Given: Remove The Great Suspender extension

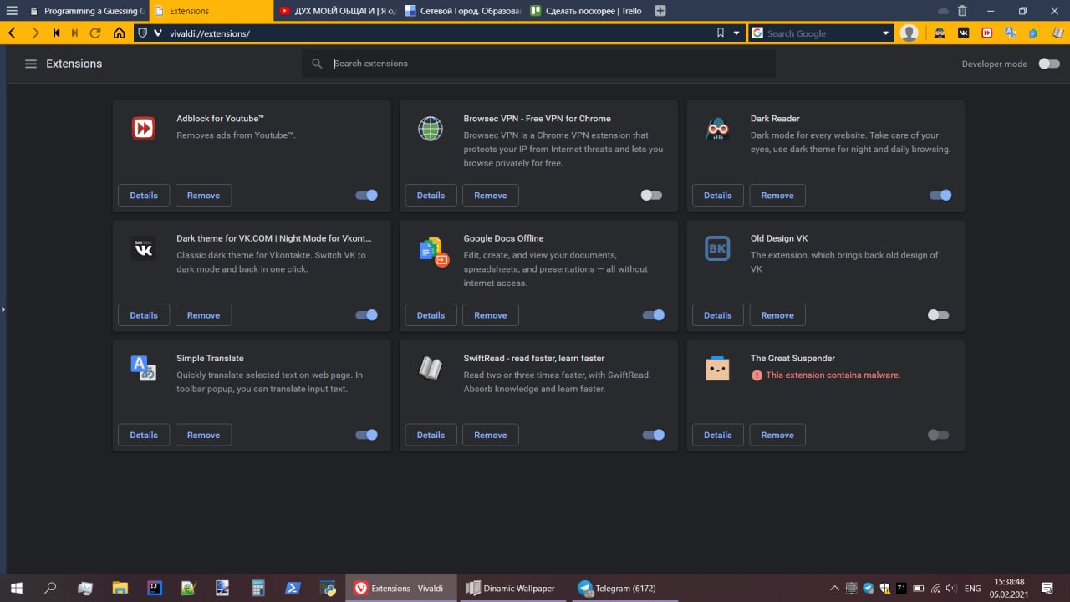Looking at the screenshot, I should point(777,435).
